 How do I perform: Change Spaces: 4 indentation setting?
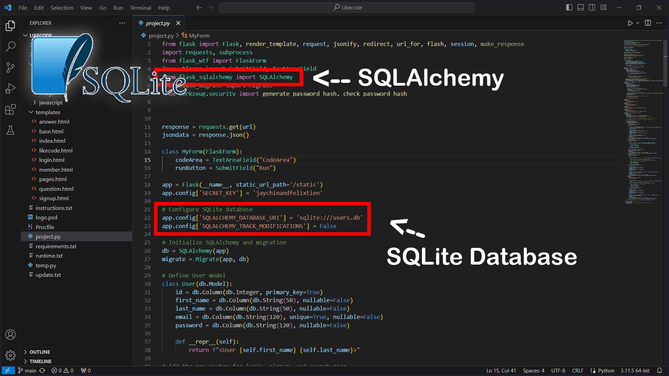[x=533, y=370]
